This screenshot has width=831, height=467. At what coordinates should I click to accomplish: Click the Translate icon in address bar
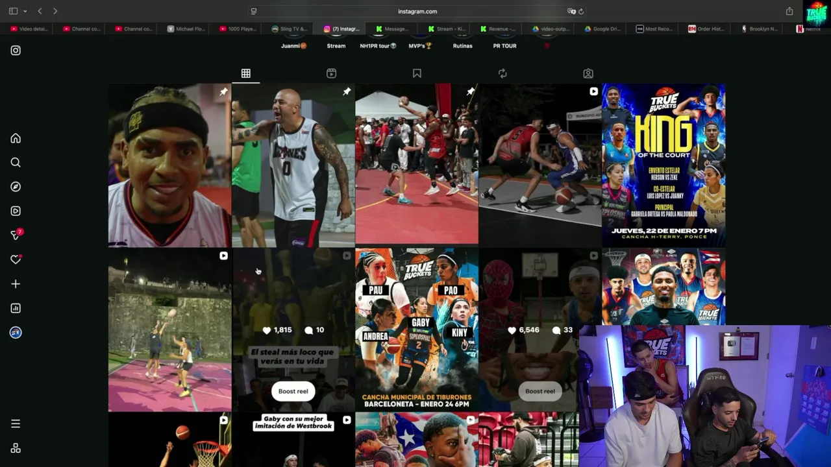(x=571, y=11)
